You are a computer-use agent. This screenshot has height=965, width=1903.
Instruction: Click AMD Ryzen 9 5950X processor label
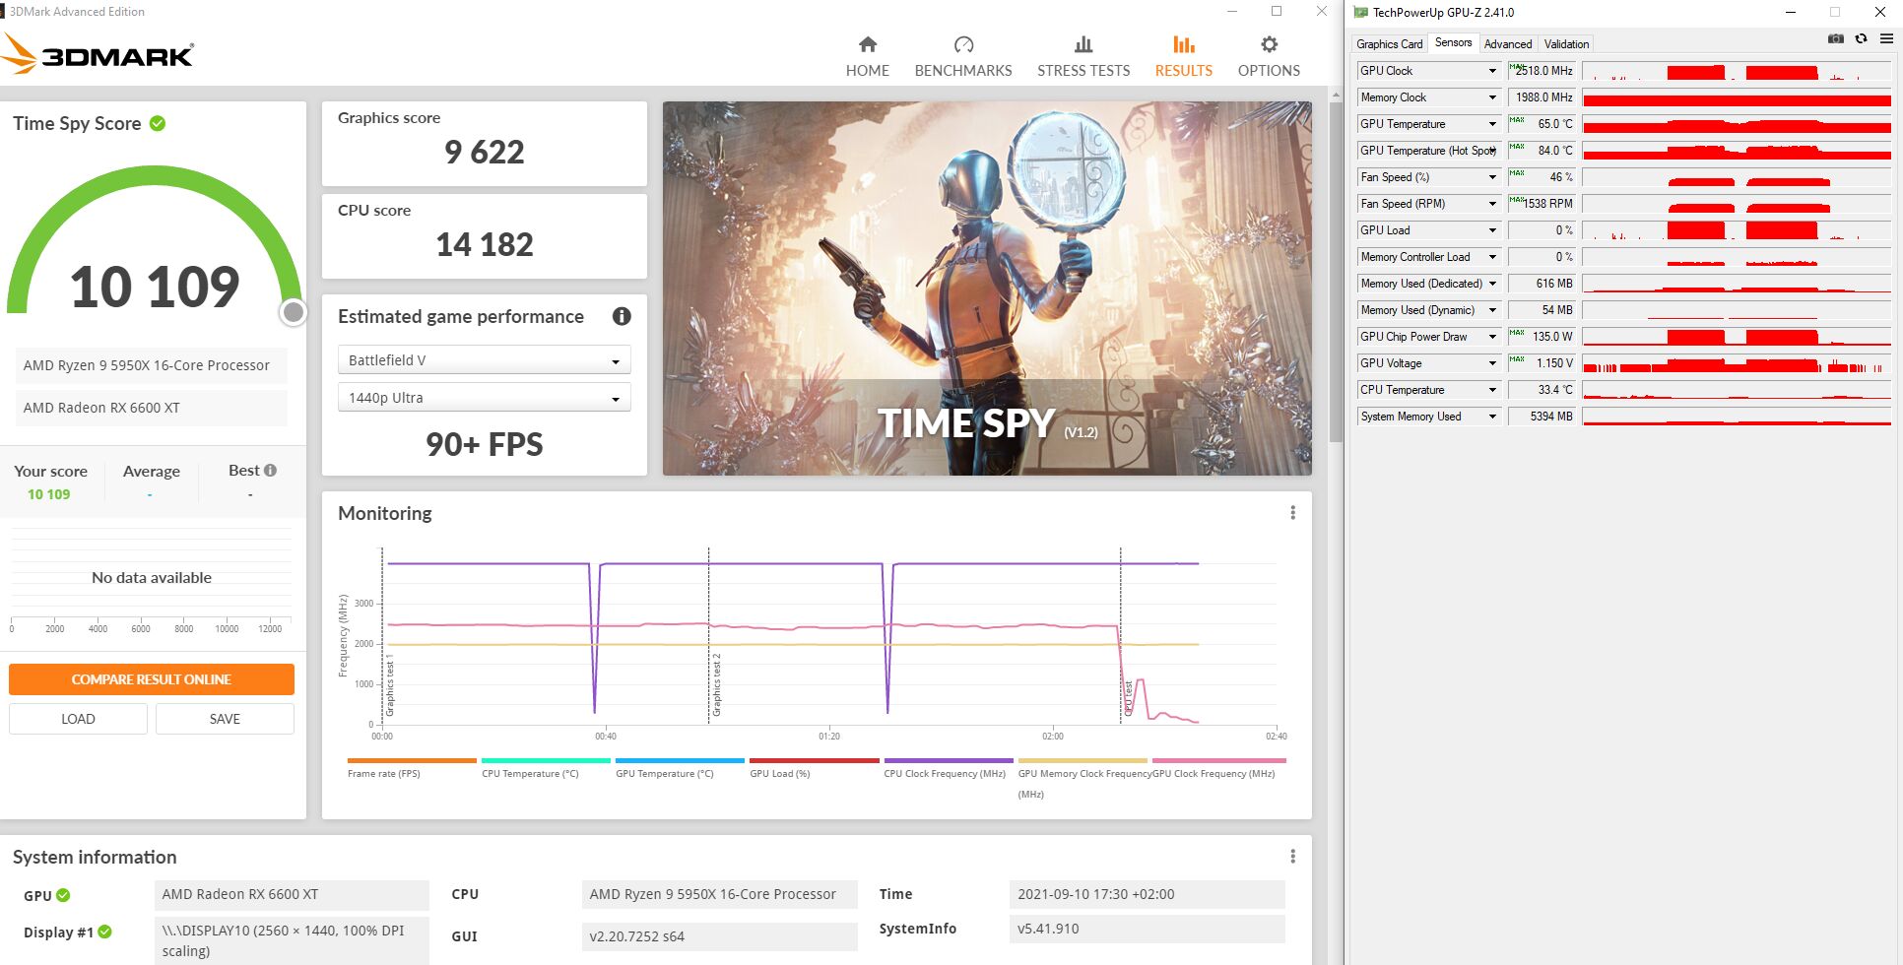[x=151, y=365]
